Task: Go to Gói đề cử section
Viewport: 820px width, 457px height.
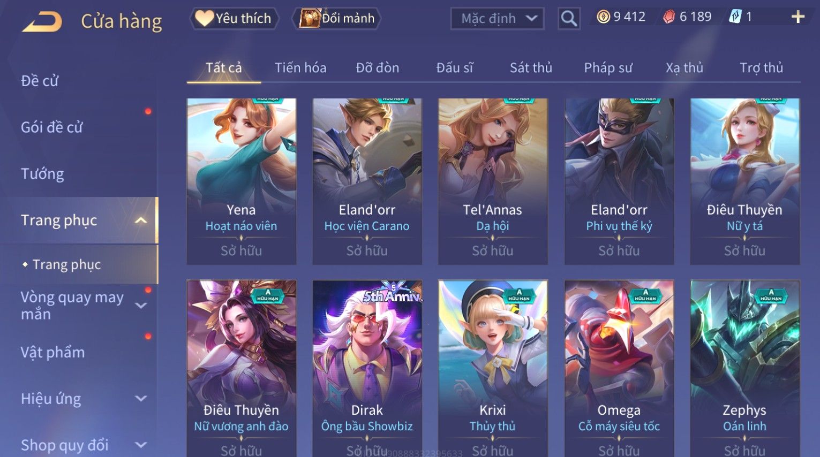Action: (51, 127)
